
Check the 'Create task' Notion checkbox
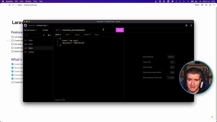13,41
